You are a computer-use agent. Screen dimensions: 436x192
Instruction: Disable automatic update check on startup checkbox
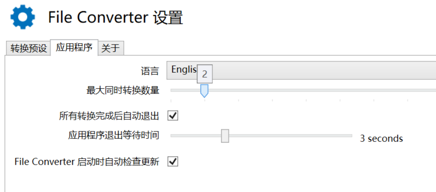tap(173, 162)
